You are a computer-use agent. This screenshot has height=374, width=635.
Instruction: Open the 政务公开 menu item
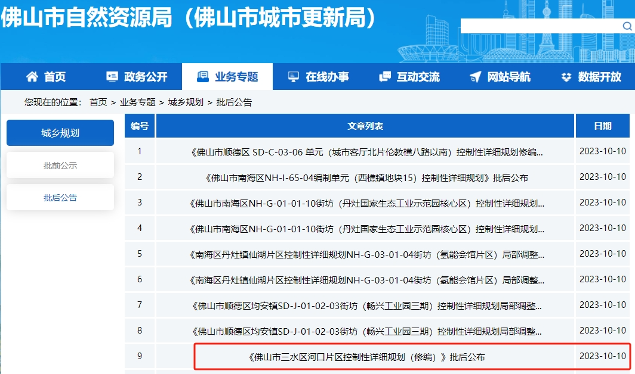(146, 77)
